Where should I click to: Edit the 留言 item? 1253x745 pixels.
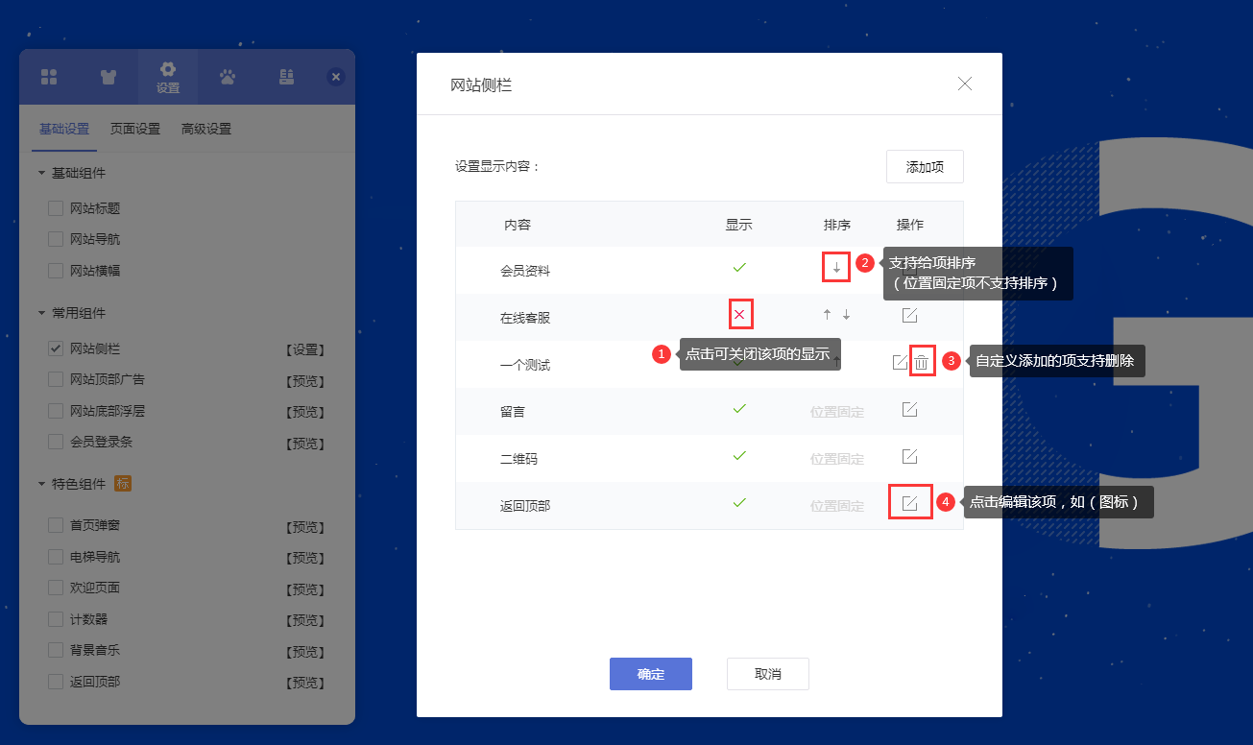click(909, 409)
